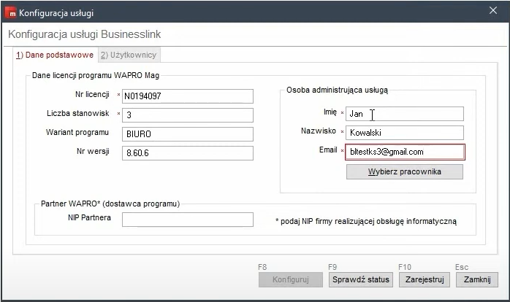Focus the 'Imię' field containing Jan
Viewport: 510px width, 302px height.
click(405, 114)
